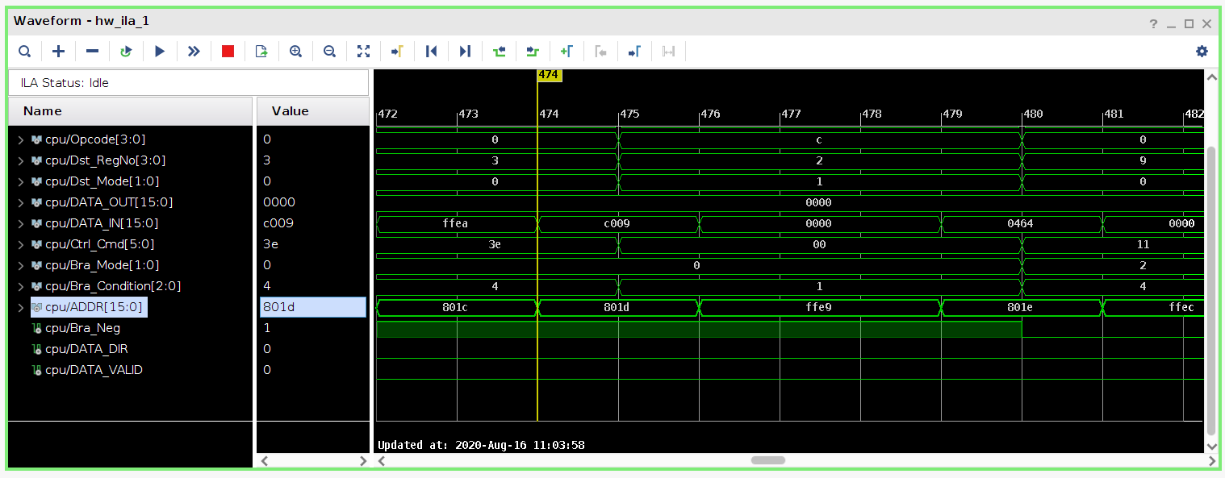The height and width of the screenshot is (478, 1225).
Task: Click the float window icon
Action: tap(1189, 24)
